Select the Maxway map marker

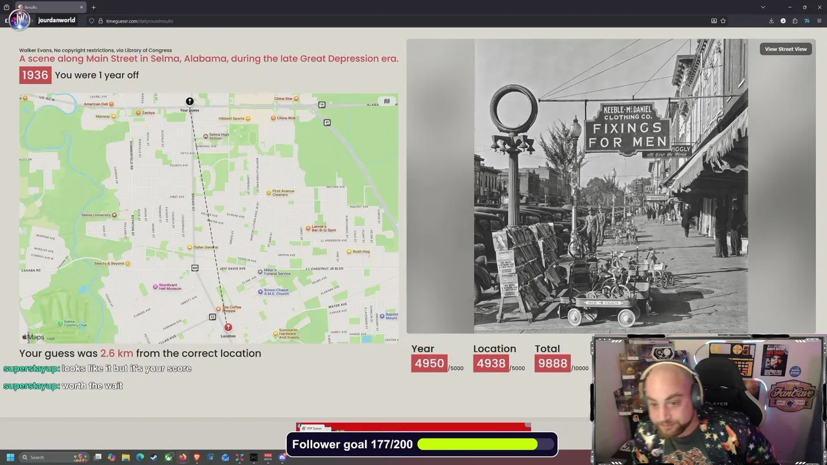pos(114,116)
